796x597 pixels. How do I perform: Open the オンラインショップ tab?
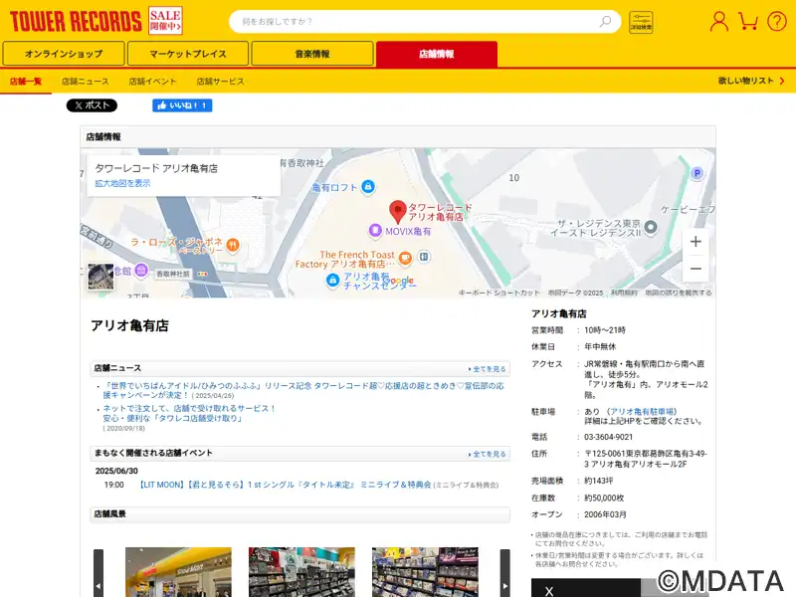point(64,54)
